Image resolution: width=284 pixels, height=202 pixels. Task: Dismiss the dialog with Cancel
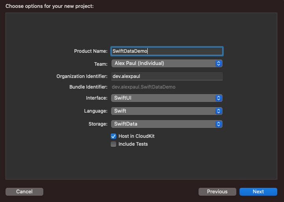point(24,192)
